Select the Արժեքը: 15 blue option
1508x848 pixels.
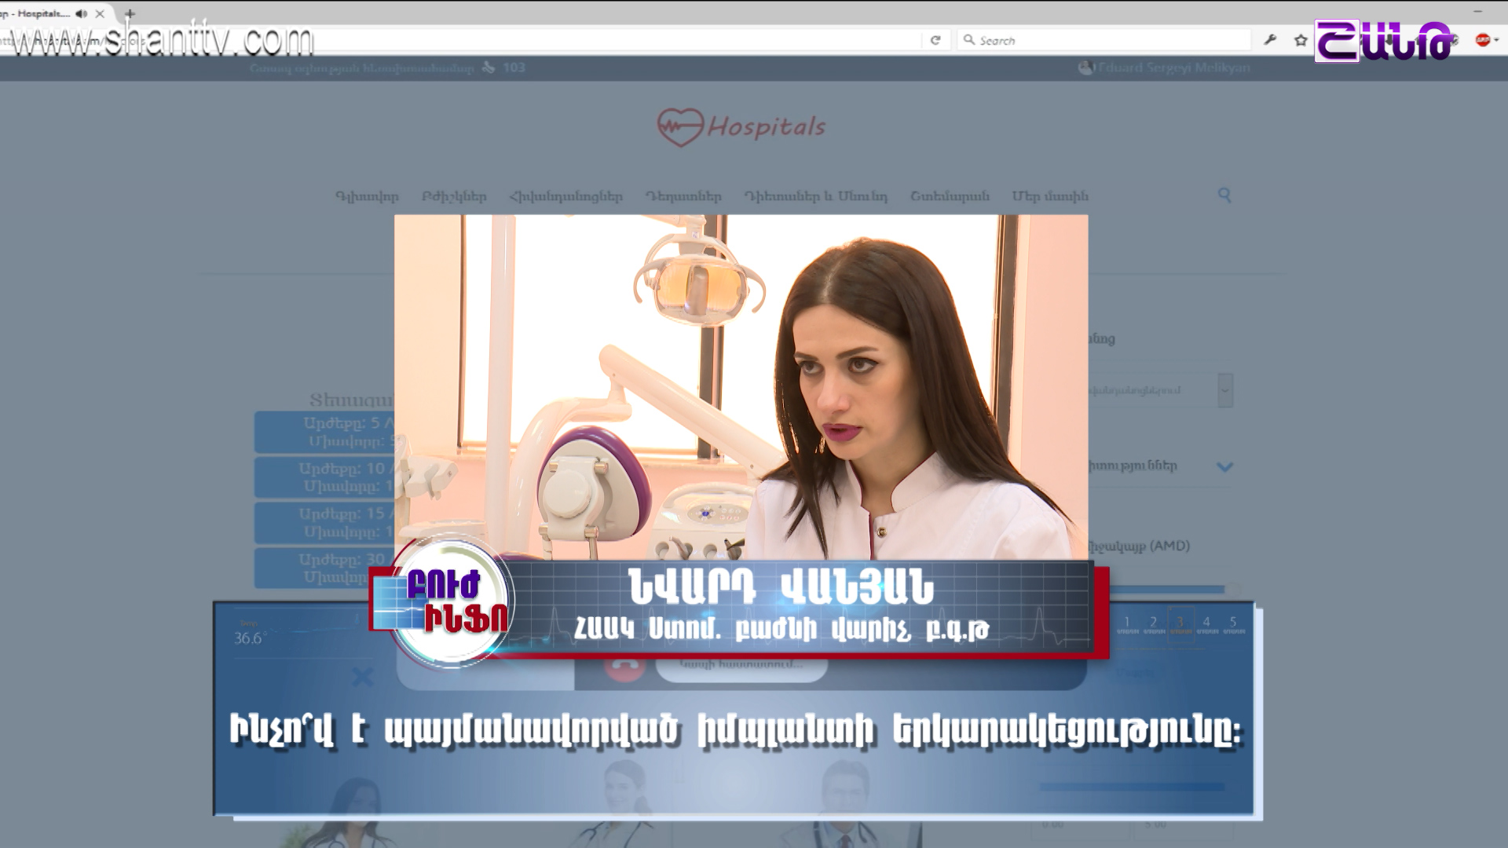324,523
